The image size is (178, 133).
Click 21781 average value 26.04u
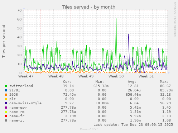[x=134, y=90]
